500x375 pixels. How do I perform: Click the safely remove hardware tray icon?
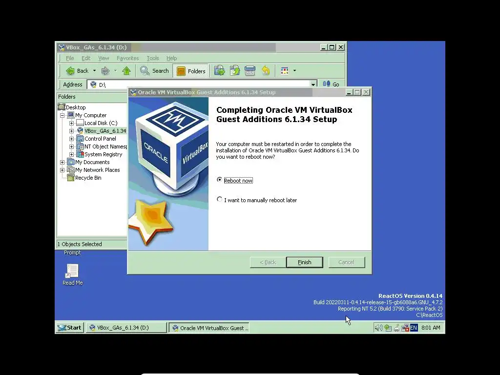(396, 328)
